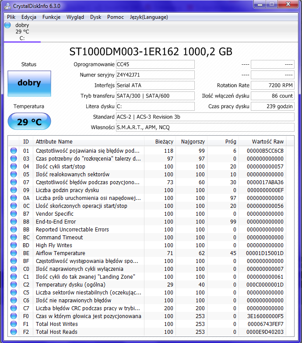Minimize the CrystalDiskInfo window
Screen dimensions: 302x343
coord(260,4)
